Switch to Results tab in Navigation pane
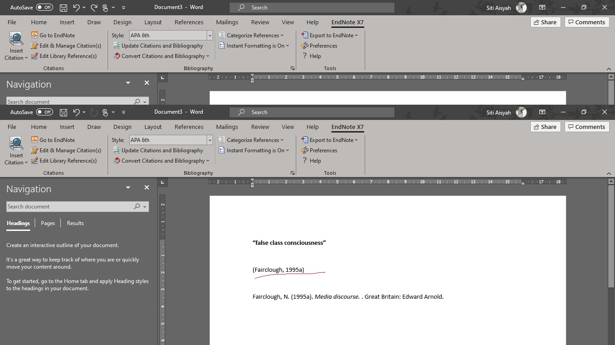This screenshot has height=345, width=615. 75,223
